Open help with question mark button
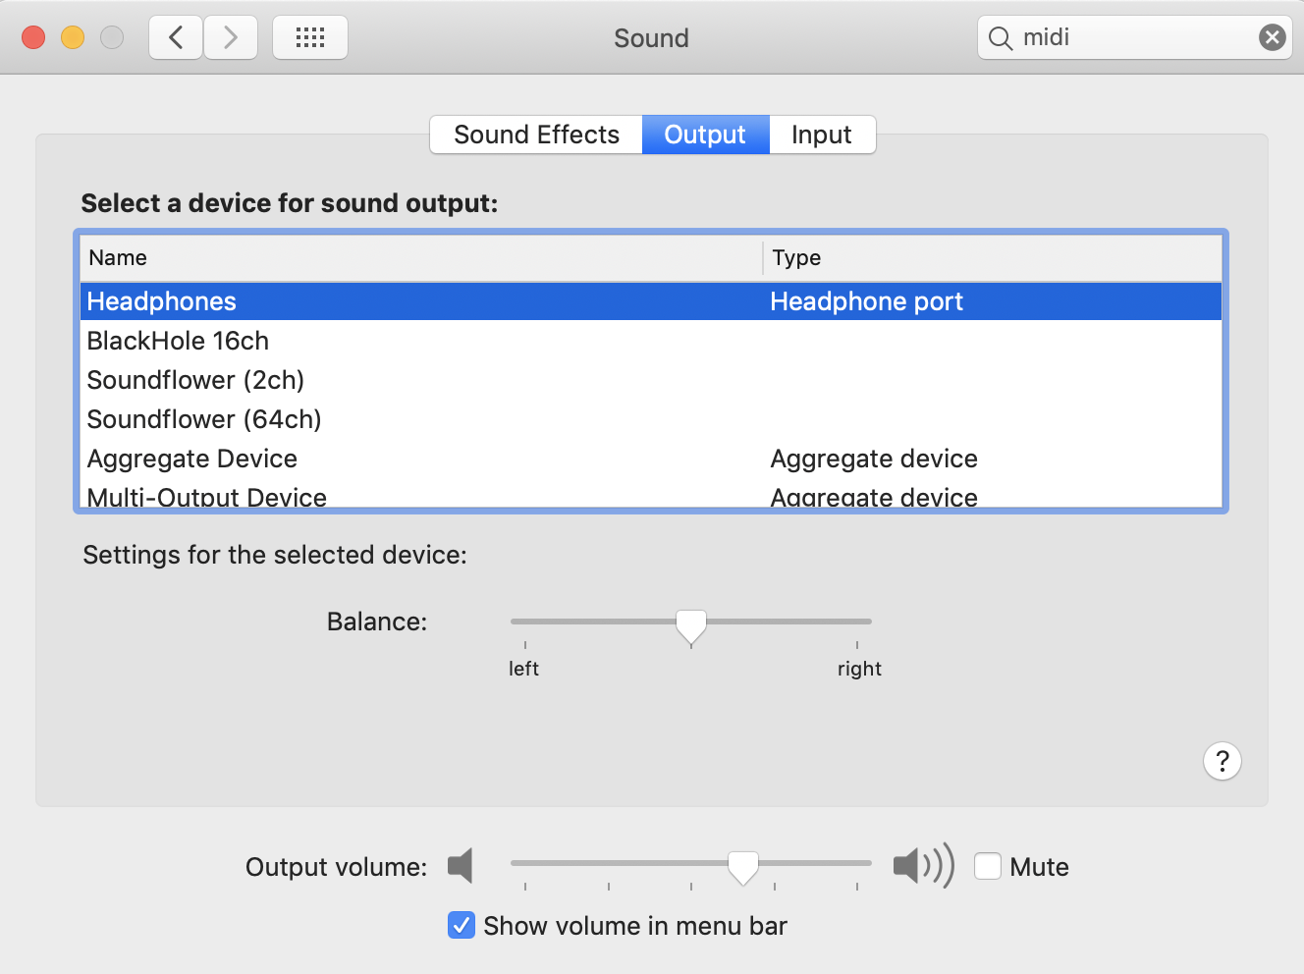This screenshot has width=1304, height=974. (x=1222, y=761)
